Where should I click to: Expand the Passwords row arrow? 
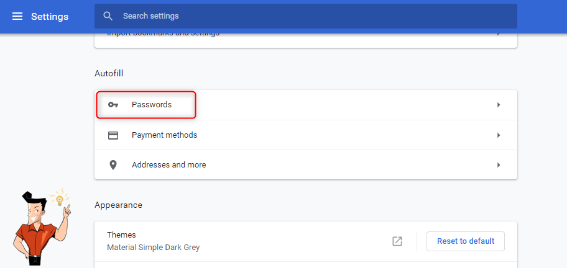(499, 105)
